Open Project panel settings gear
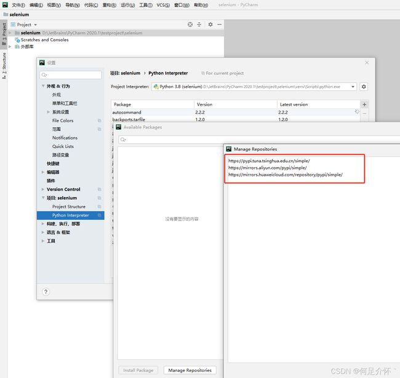400x378 pixels. click(210, 25)
